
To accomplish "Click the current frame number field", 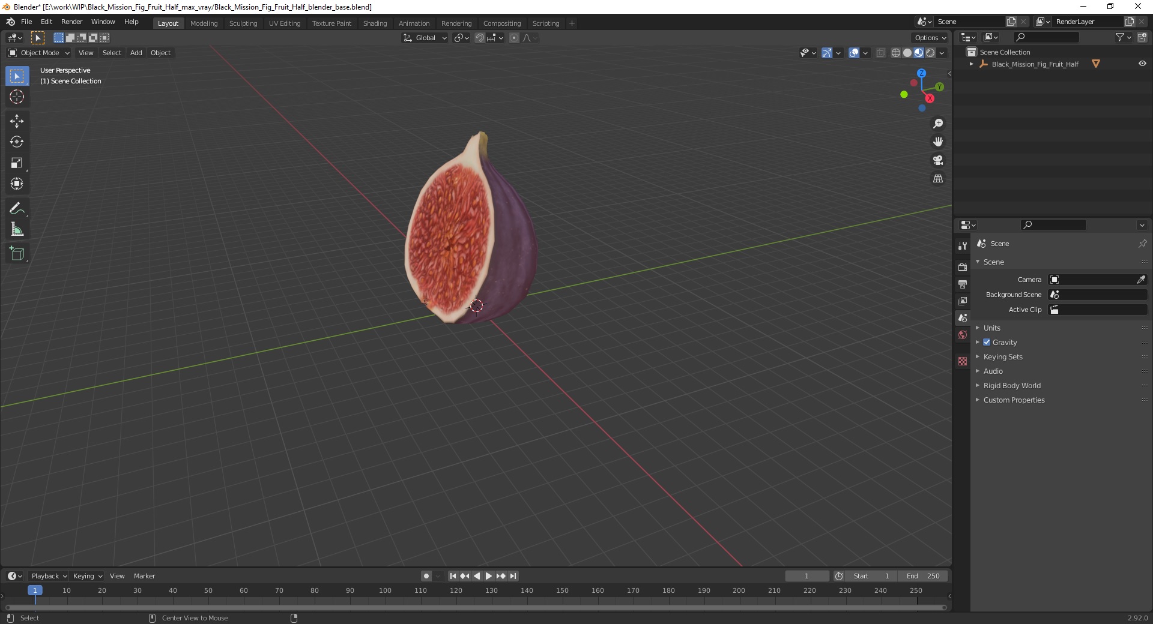I will tap(806, 576).
